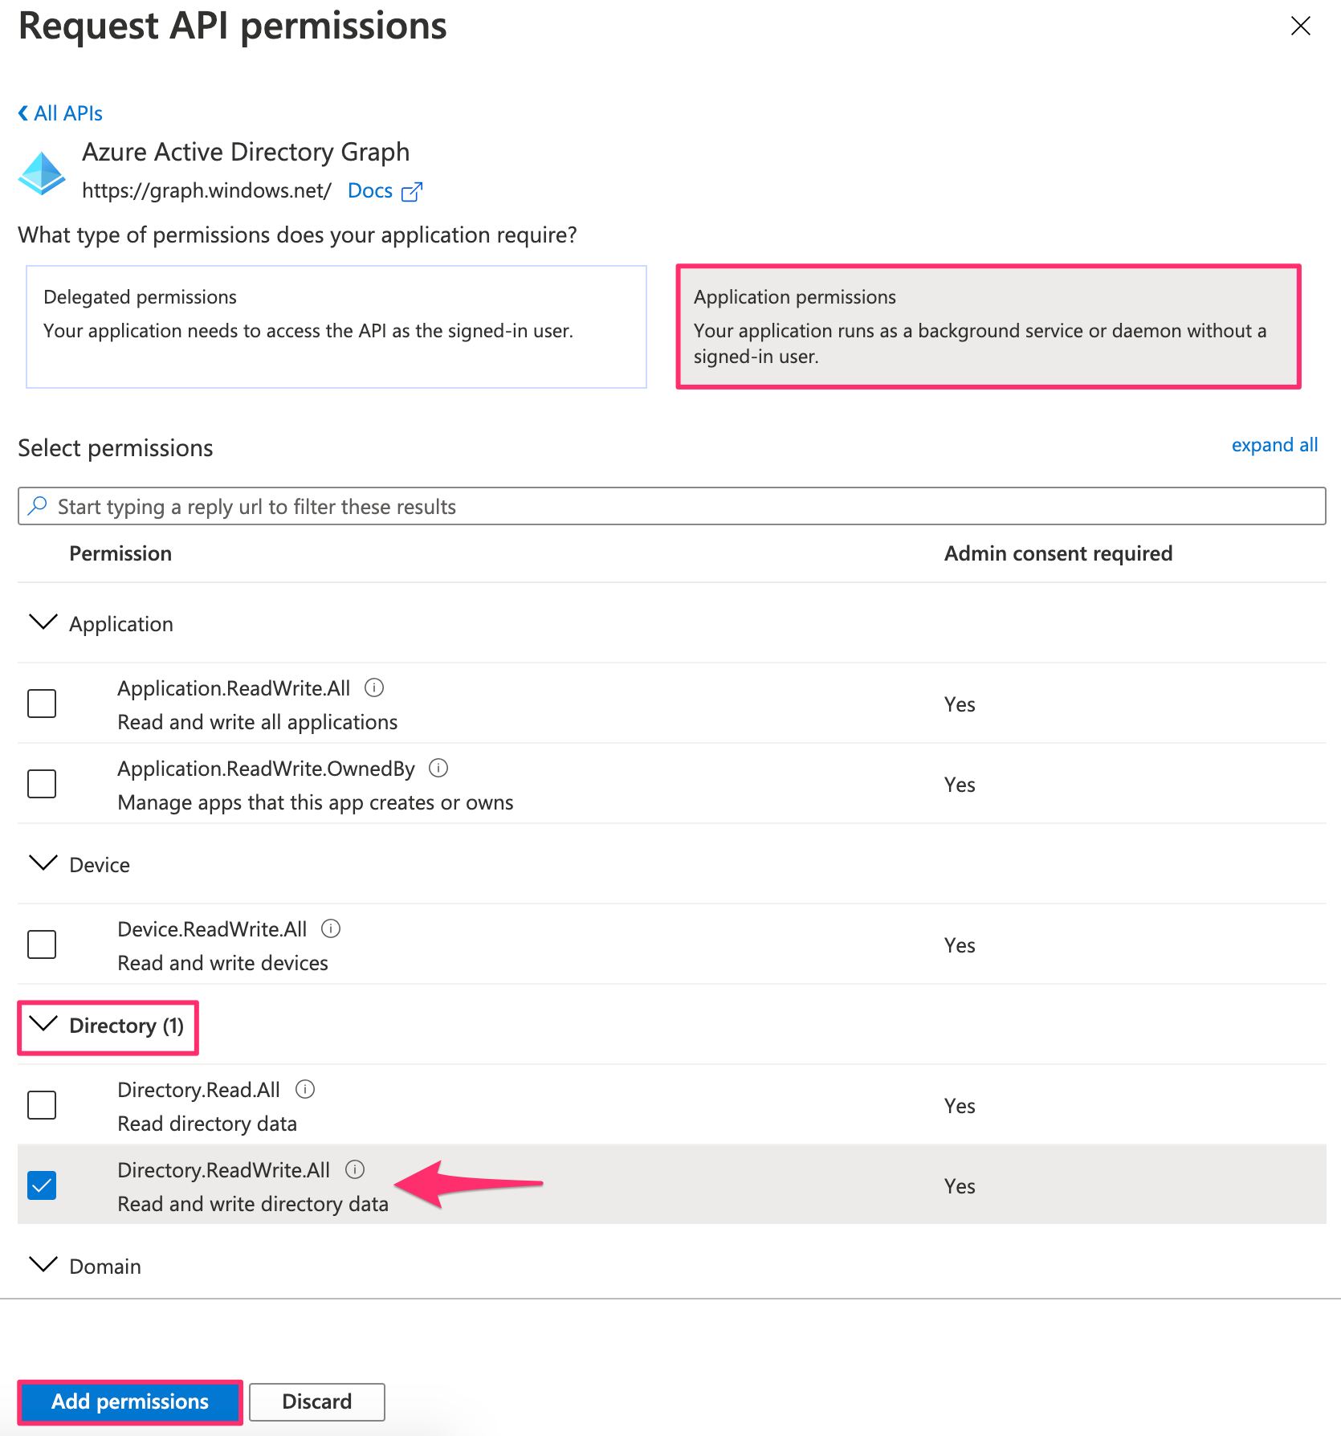Viewport: 1341px width, 1436px height.
Task: Check the Device.ReadWrite.All permission
Action: 41,944
